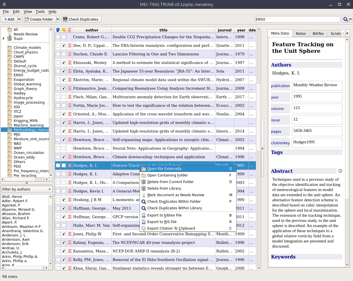Click the splitter arrow between table and meta panel
This screenshot has height=281, width=353.
pyautogui.click(x=262, y=148)
